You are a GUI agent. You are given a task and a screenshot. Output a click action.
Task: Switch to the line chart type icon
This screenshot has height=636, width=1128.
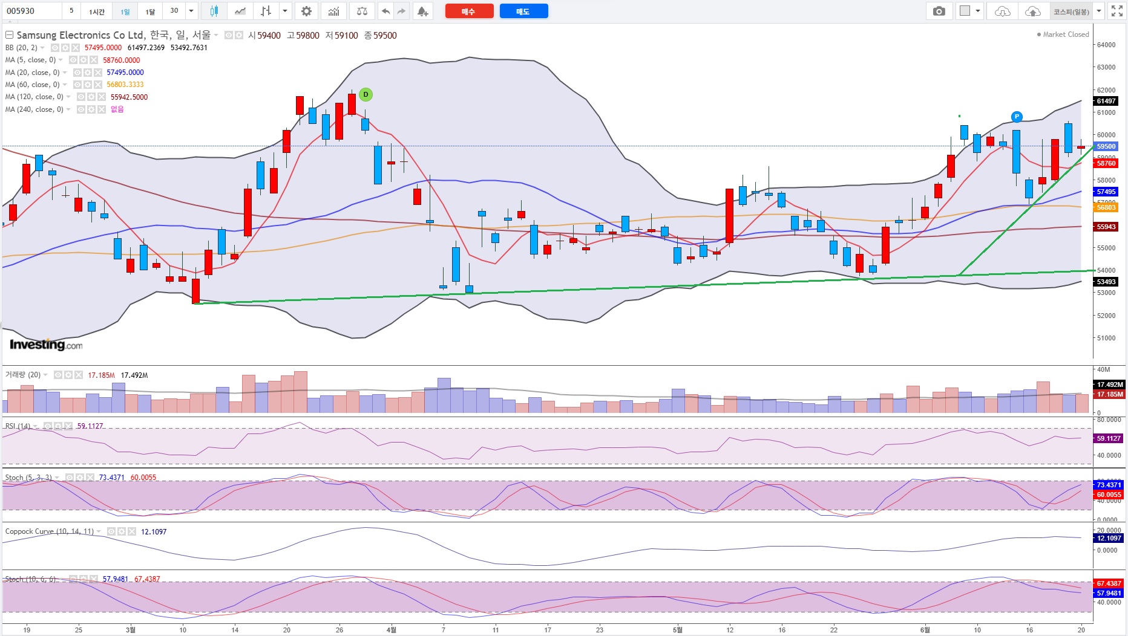(240, 11)
